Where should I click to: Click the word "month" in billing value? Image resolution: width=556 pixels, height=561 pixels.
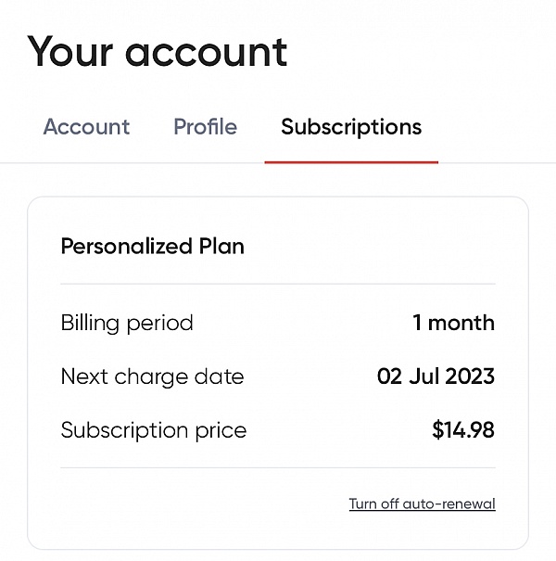coord(461,324)
